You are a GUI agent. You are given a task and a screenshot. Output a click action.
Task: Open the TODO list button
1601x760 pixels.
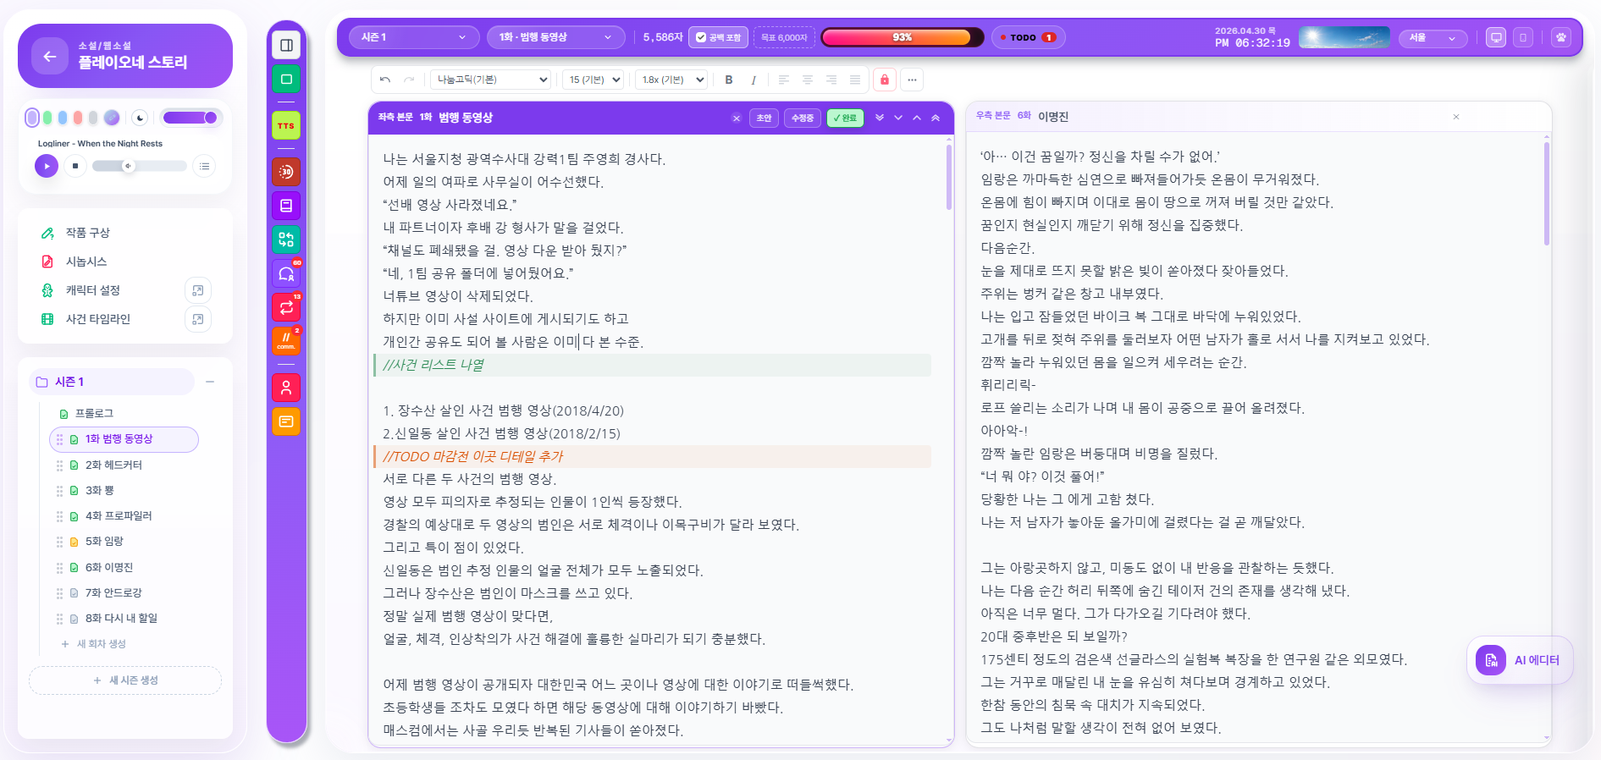[1028, 37]
